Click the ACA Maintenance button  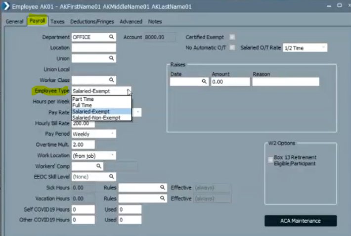(301, 221)
